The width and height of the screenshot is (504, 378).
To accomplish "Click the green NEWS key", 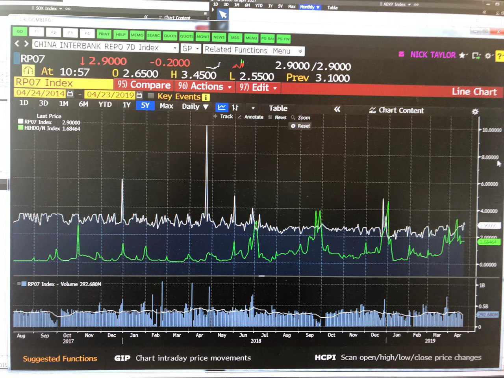I will tap(219, 37).
